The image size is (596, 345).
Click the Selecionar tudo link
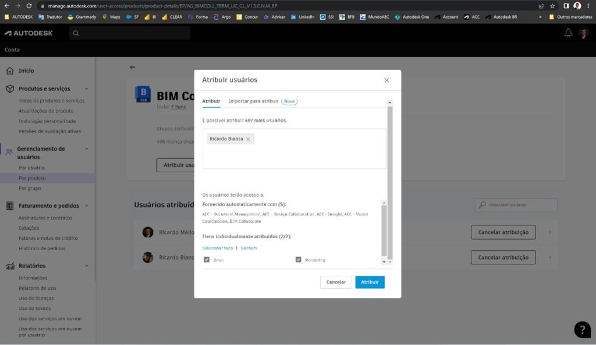(218, 248)
